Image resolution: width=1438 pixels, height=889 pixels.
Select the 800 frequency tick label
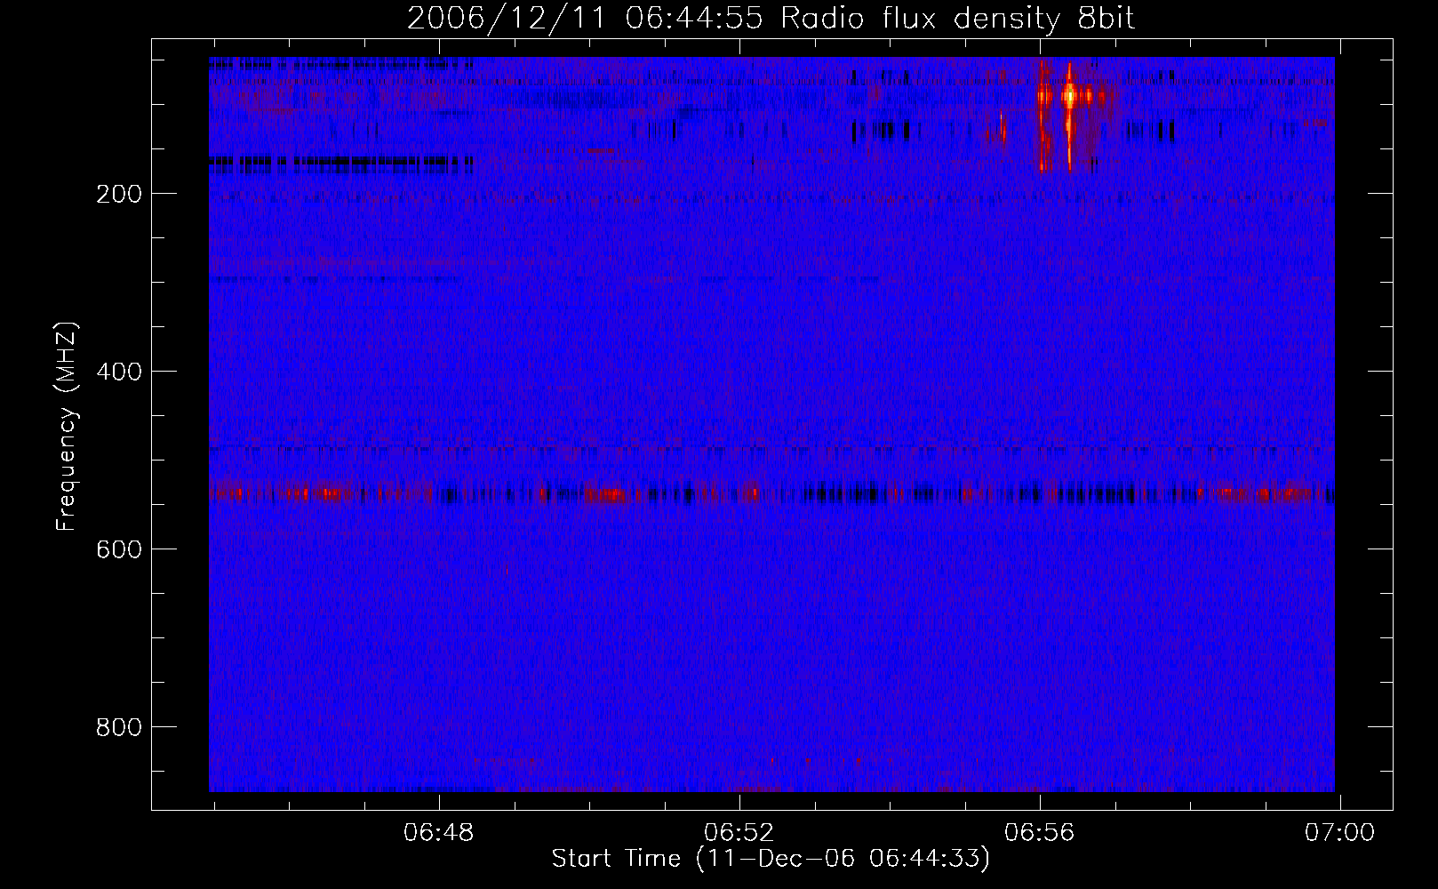pyautogui.click(x=119, y=727)
